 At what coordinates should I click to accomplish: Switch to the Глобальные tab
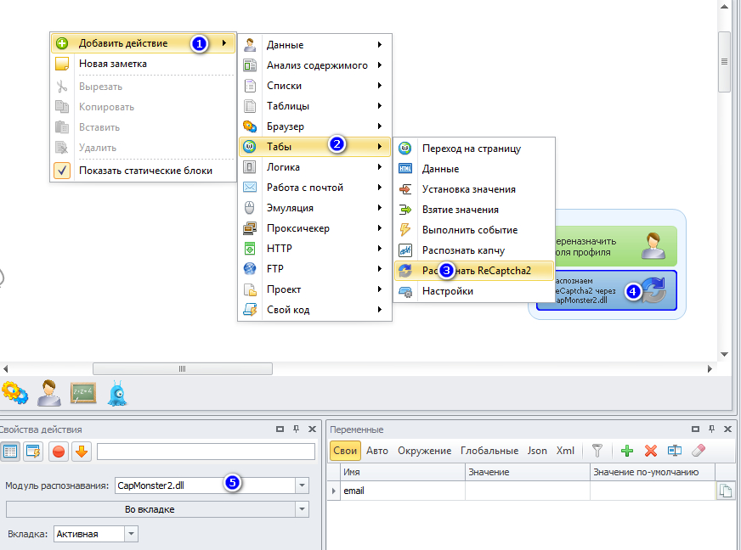tap(489, 451)
